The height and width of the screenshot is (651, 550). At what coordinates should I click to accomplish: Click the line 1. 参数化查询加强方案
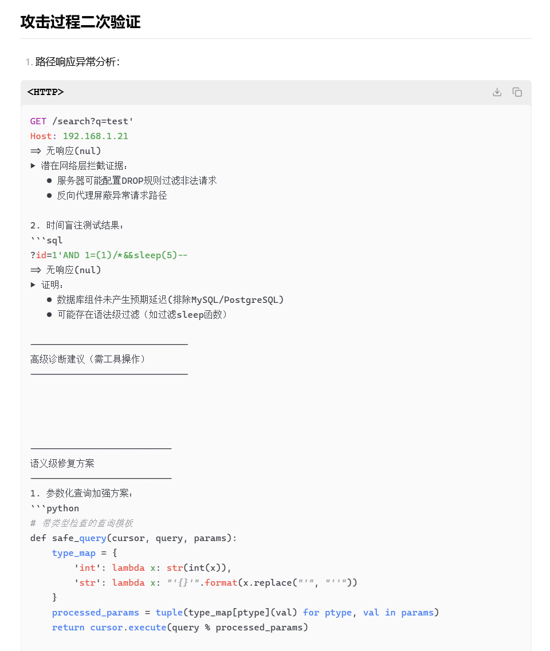pos(81,493)
